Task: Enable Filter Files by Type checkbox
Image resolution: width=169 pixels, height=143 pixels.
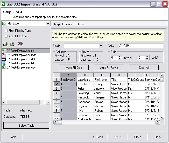Action: pos(6,31)
